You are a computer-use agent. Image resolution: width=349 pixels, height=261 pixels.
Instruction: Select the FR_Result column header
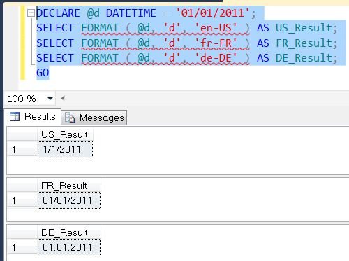(69, 185)
